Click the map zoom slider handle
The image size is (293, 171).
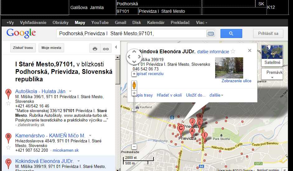pos(134,110)
